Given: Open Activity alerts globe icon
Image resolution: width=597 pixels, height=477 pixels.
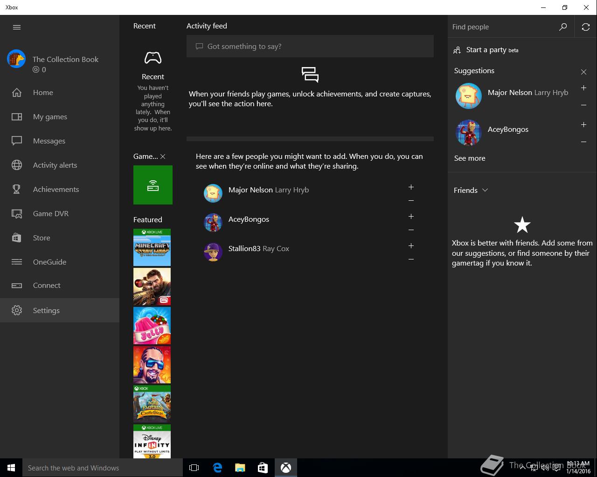Looking at the screenshot, I should tap(17, 165).
